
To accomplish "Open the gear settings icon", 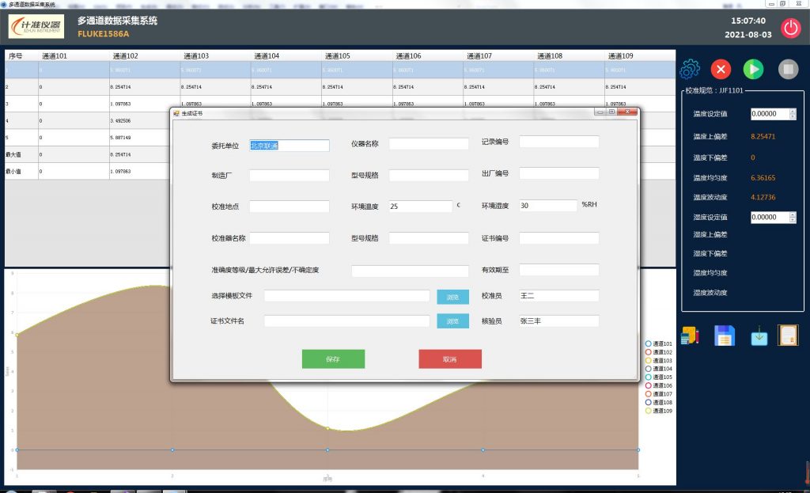I will coord(690,70).
